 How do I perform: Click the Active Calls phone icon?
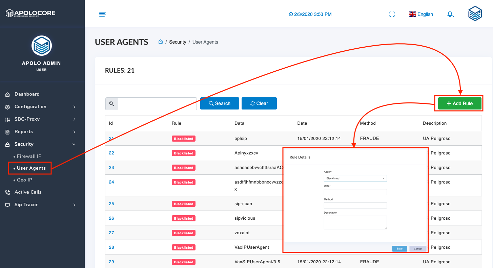tap(7, 192)
